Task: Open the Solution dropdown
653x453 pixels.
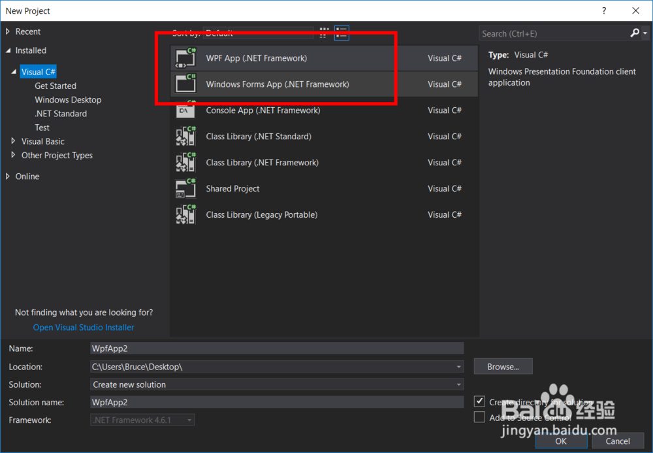Action: click(458, 384)
